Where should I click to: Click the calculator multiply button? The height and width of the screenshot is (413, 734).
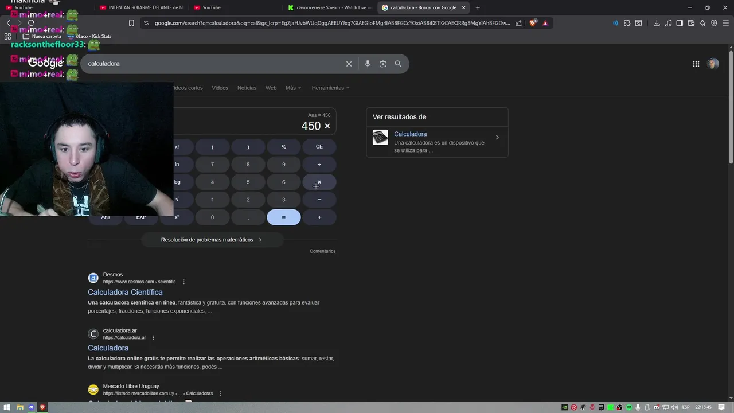319,182
